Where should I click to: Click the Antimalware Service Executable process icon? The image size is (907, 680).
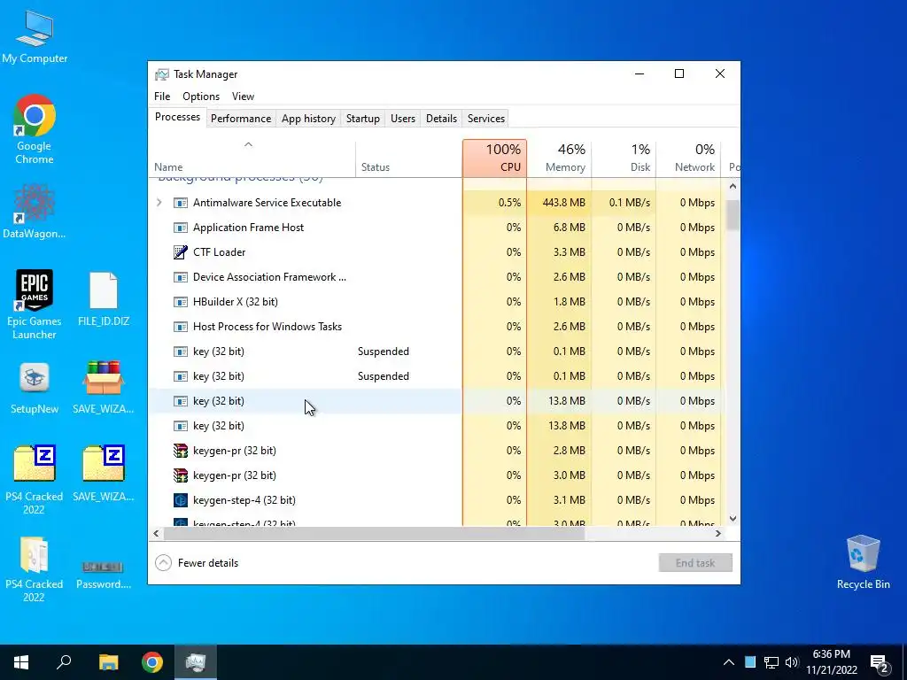[181, 203]
